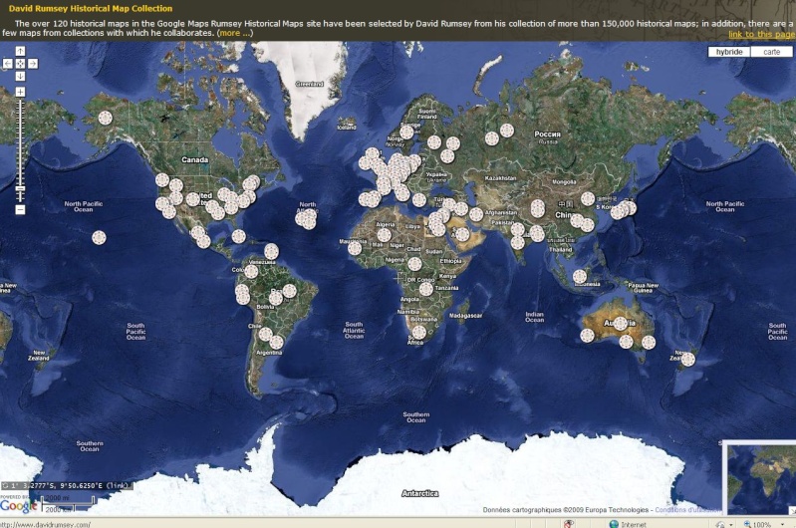Open the marker between DR Congo and Tanzania

pyautogui.click(x=426, y=289)
